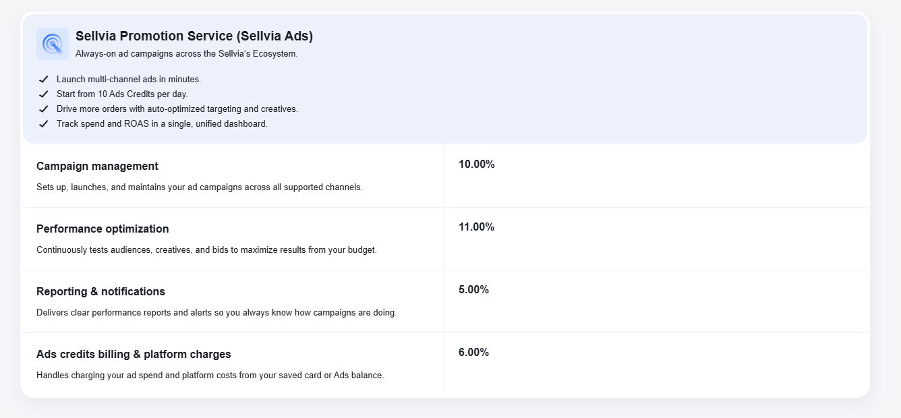Click checkmark next to "Track spend and ROAS"

(44, 124)
